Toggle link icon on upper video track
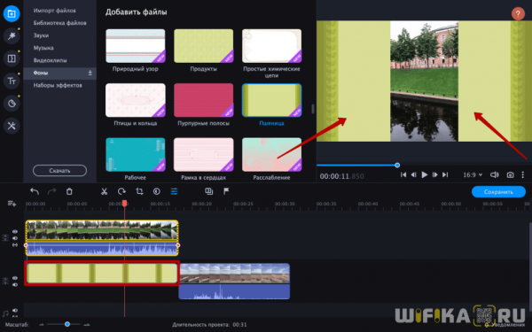The height and width of the screenshot is (332, 532). 15,244
